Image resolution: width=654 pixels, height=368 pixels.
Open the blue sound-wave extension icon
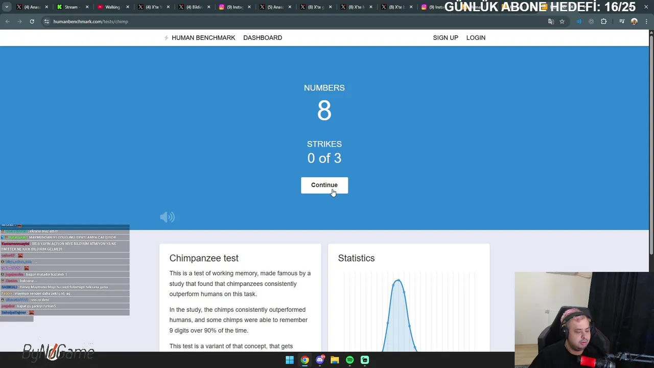coord(579,21)
